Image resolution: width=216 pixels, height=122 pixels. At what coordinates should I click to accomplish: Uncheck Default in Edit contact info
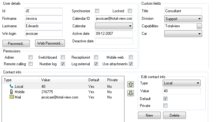click(x=165, y=98)
